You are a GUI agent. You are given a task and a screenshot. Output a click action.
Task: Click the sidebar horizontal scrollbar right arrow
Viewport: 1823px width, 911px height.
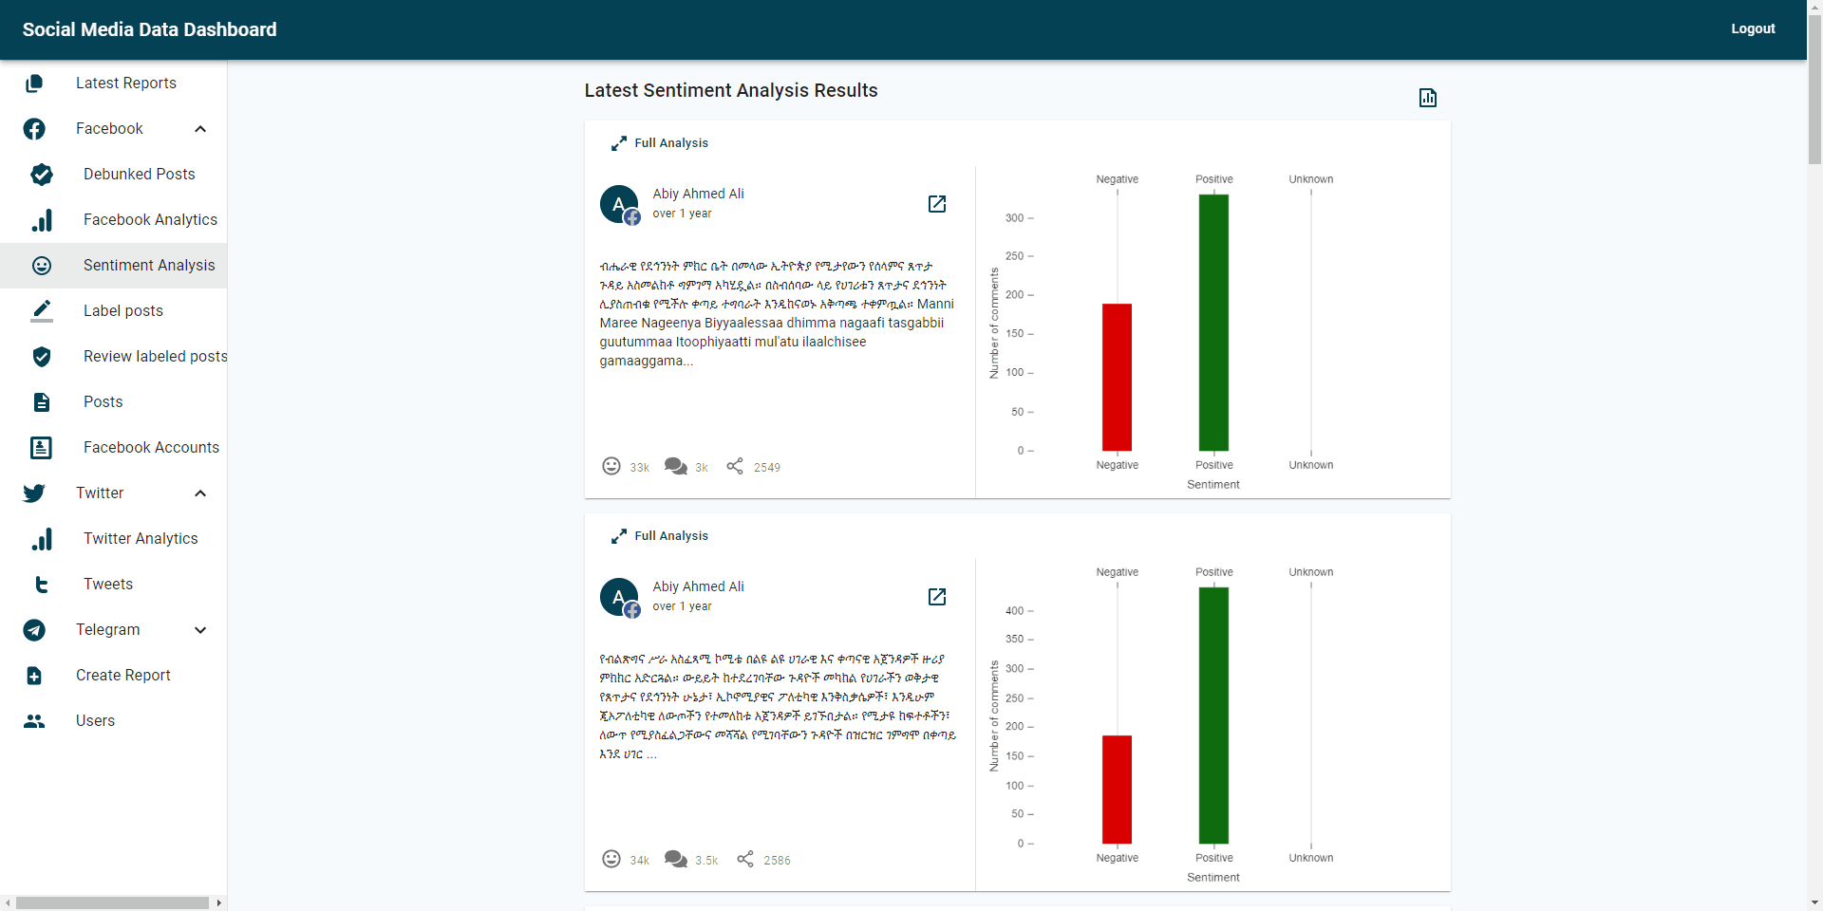coord(219,903)
